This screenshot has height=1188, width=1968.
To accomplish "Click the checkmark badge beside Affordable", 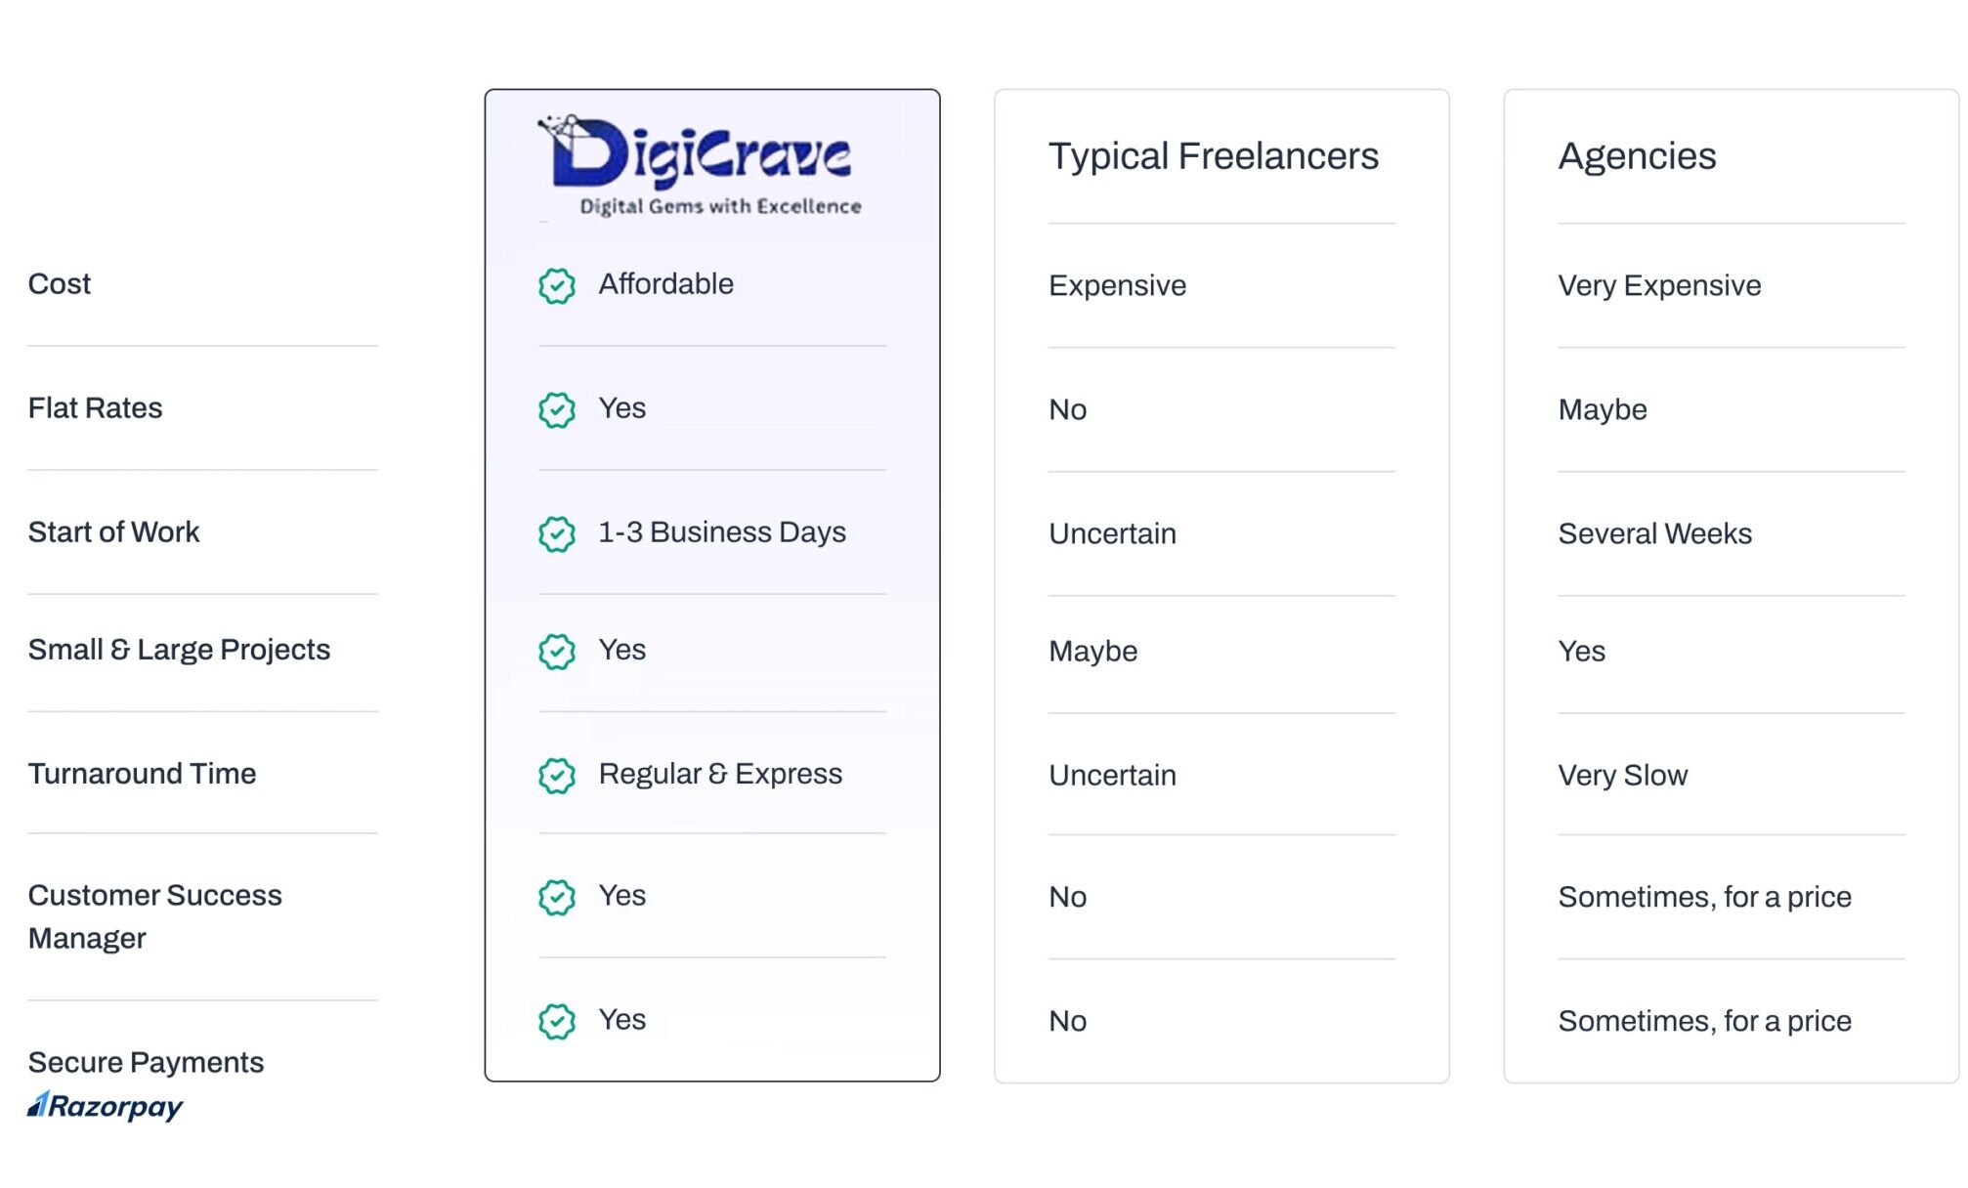I will tap(557, 285).
